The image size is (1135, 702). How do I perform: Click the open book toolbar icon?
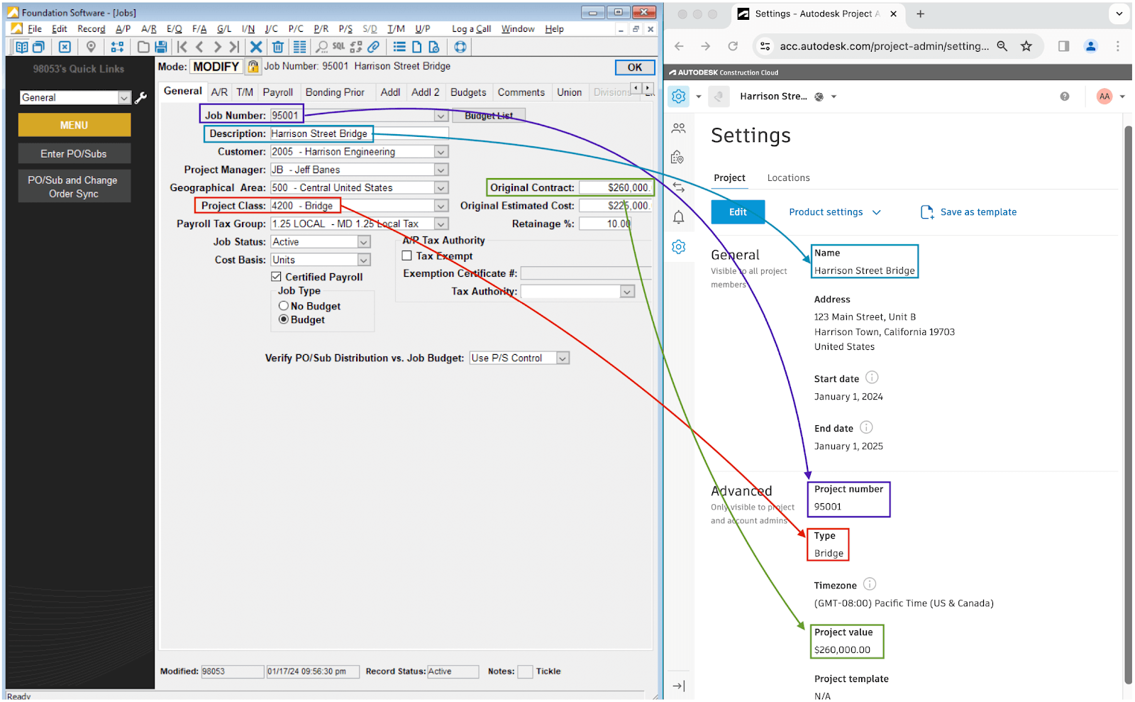coord(22,47)
